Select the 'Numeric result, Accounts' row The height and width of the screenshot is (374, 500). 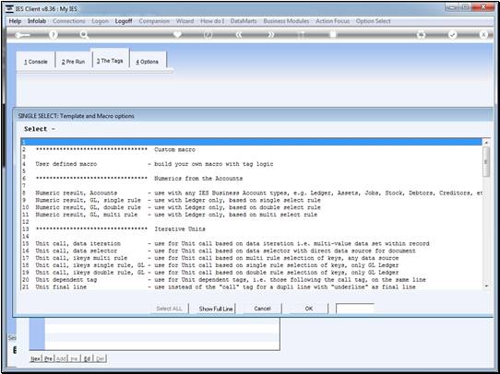tap(252, 193)
